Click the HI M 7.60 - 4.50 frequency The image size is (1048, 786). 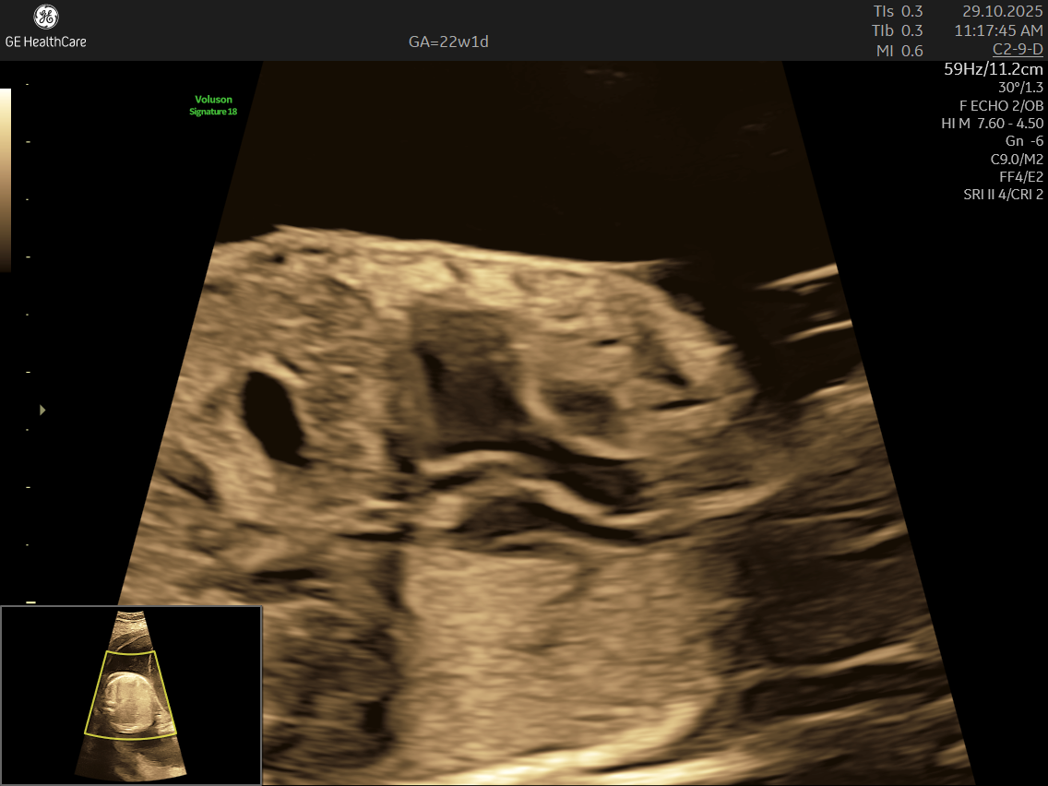click(x=992, y=124)
